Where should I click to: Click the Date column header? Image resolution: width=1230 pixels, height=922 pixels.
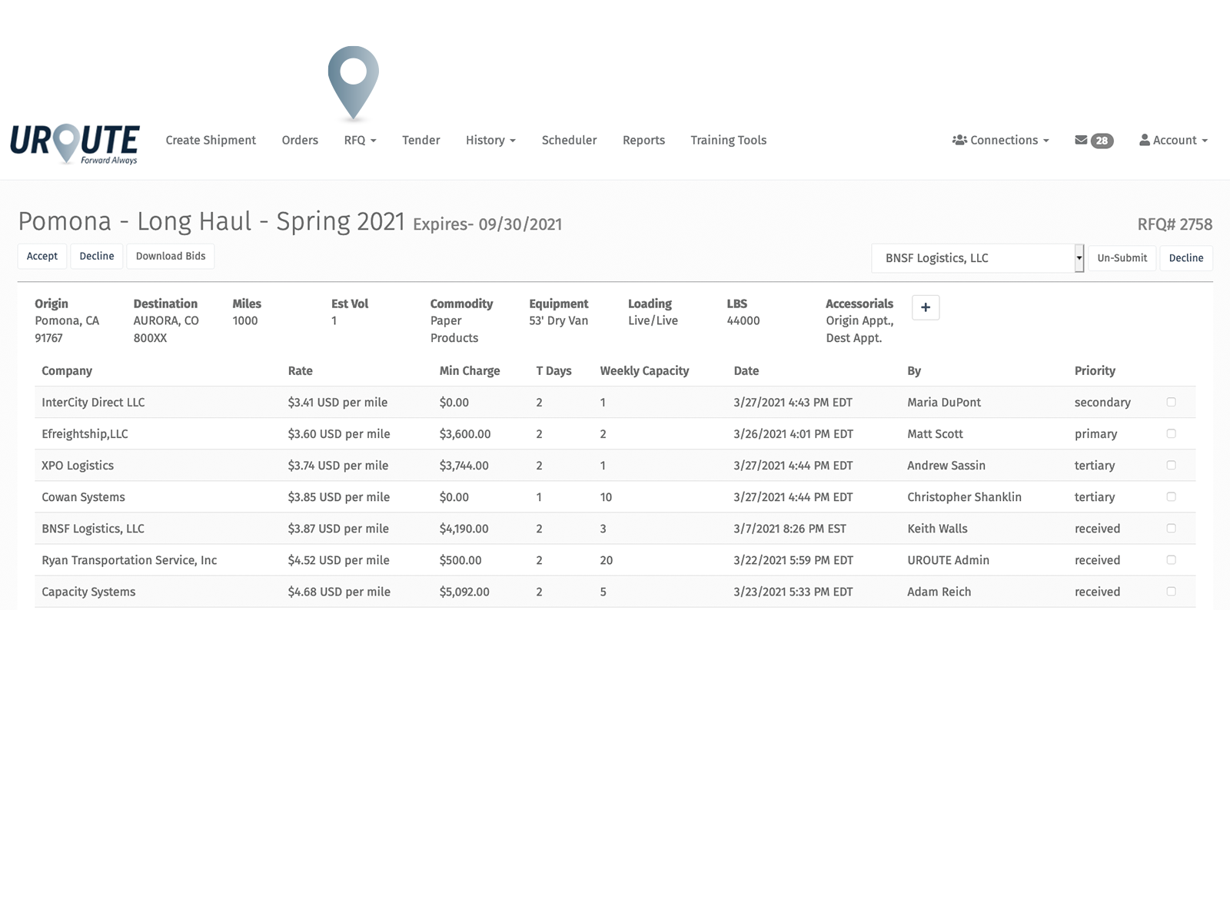[x=746, y=370]
